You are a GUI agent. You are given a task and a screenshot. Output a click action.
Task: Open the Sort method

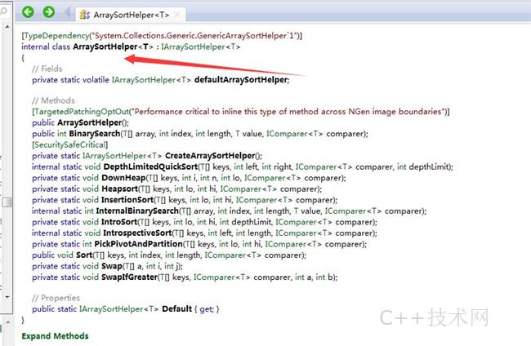click(84, 255)
